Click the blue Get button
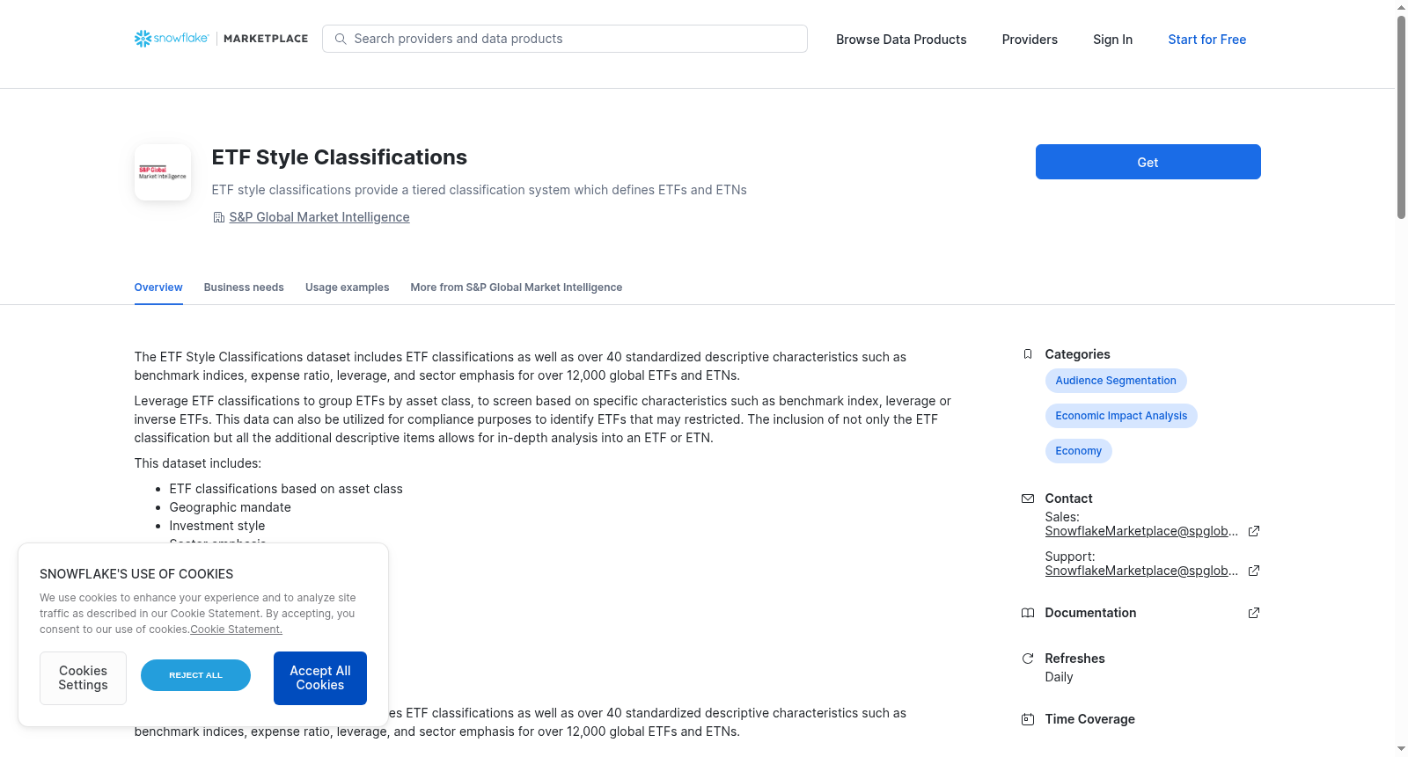1408x757 pixels. [1148, 162]
